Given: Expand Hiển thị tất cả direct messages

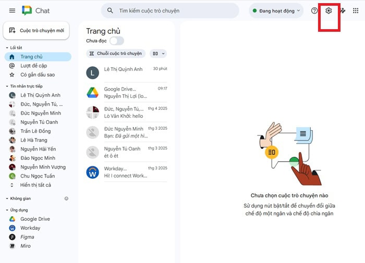Looking at the screenshot, I should point(35,185).
